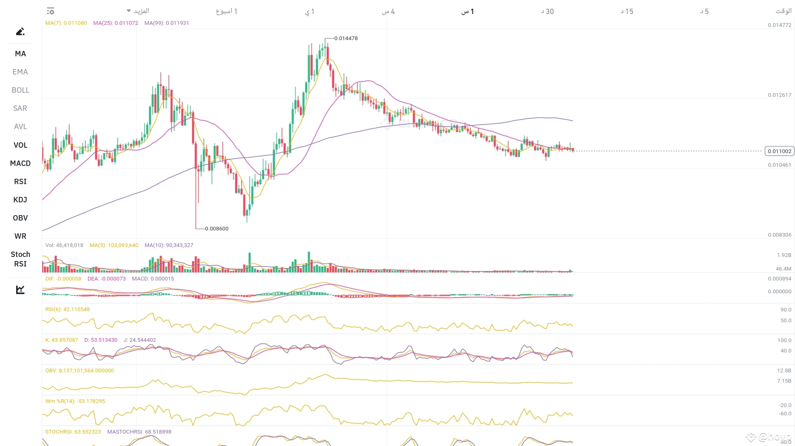
Task: Enable the BOLL overlay
Action: pyautogui.click(x=20, y=90)
